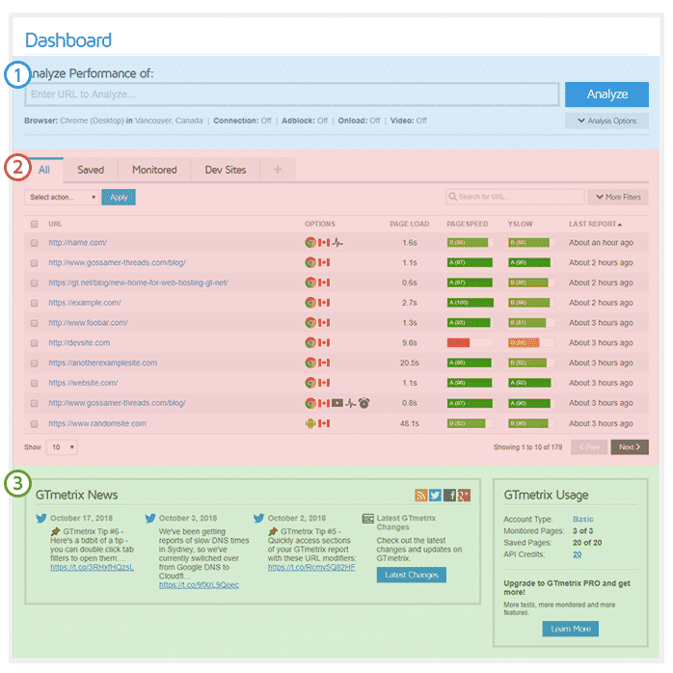Open the Select action dropdown
The height and width of the screenshot is (673, 673).
point(62,197)
